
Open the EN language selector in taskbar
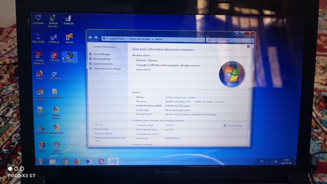(262, 161)
